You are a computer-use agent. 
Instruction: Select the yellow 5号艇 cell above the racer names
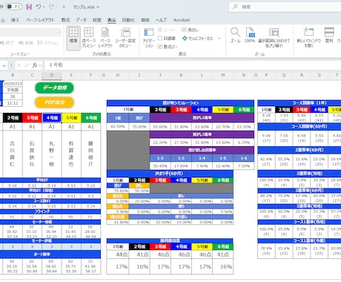(x=71, y=118)
